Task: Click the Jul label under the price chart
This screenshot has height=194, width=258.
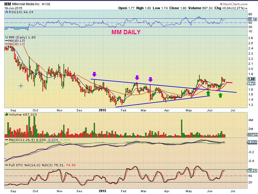Action: 233,110
